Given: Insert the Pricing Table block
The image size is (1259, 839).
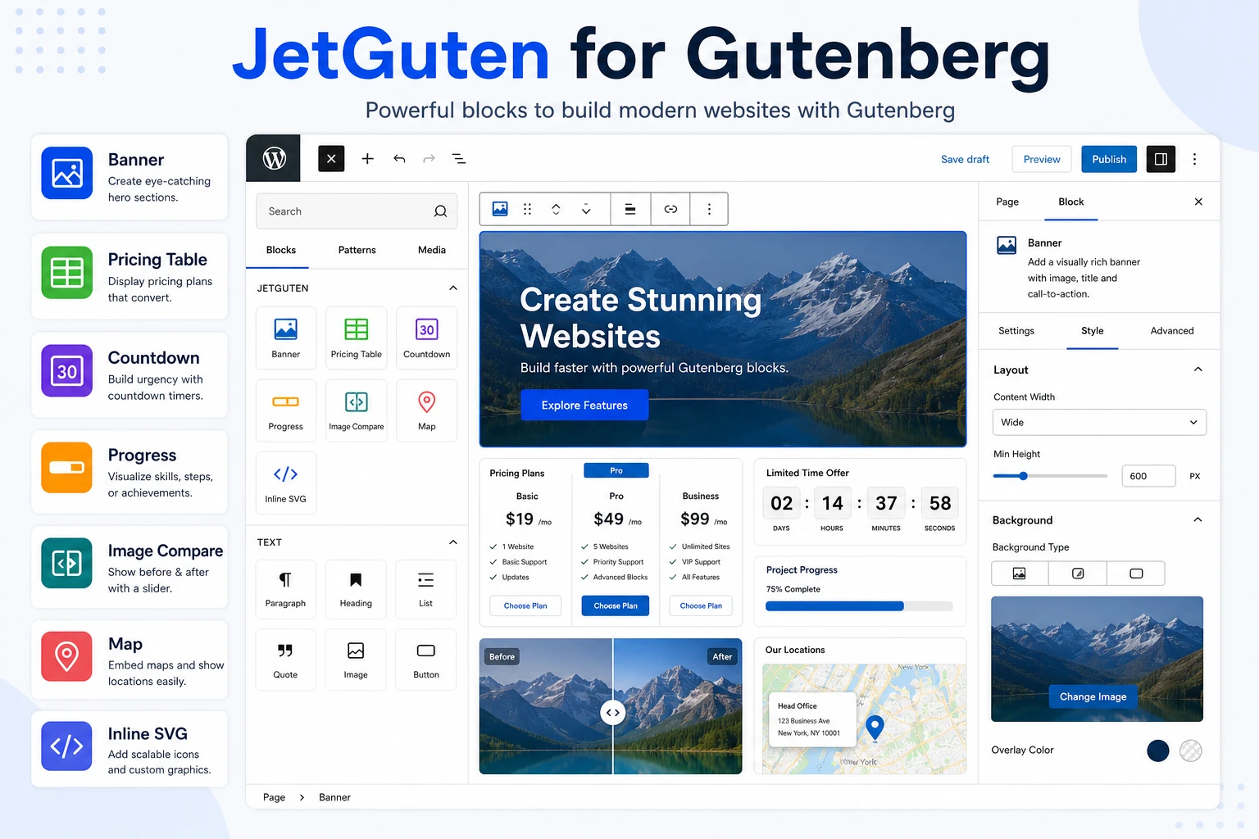Looking at the screenshot, I should [356, 338].
